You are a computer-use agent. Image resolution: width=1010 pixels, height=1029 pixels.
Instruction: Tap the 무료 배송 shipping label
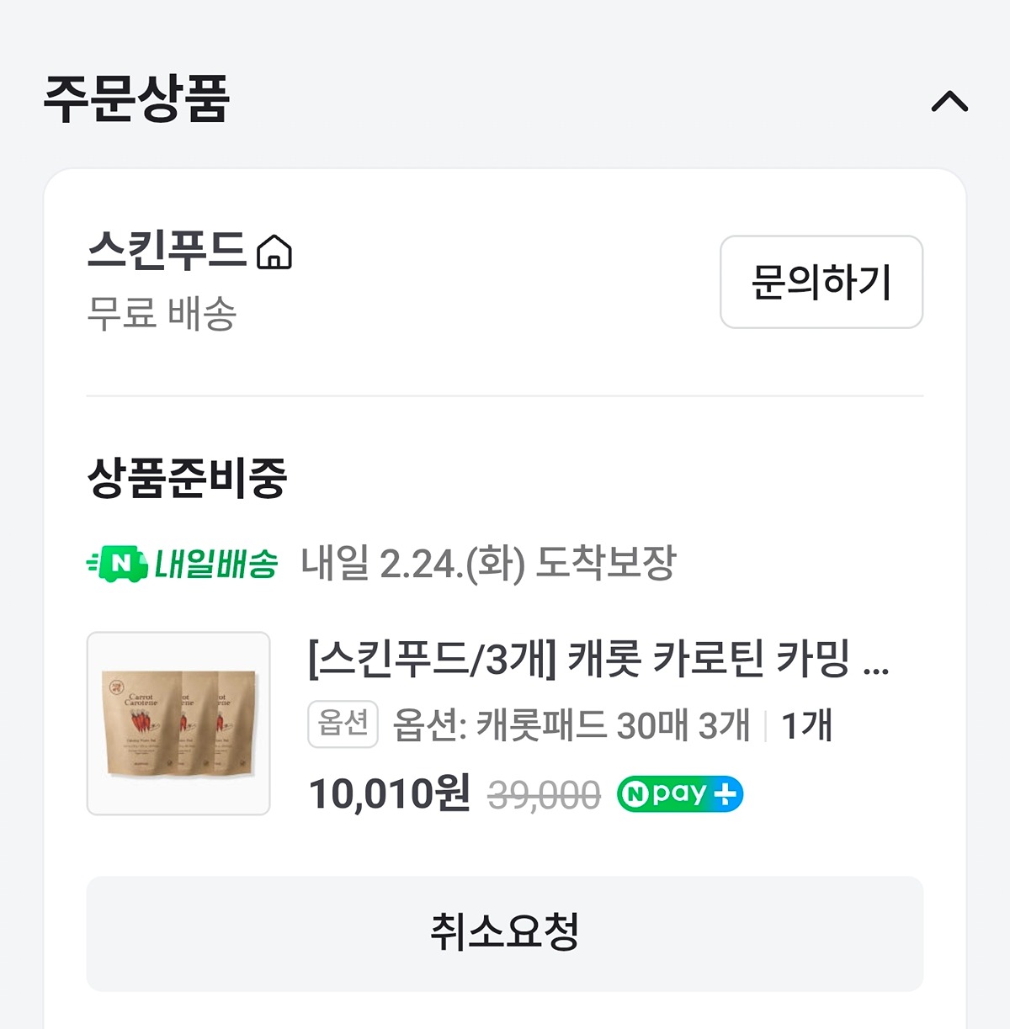coord(162,314)
